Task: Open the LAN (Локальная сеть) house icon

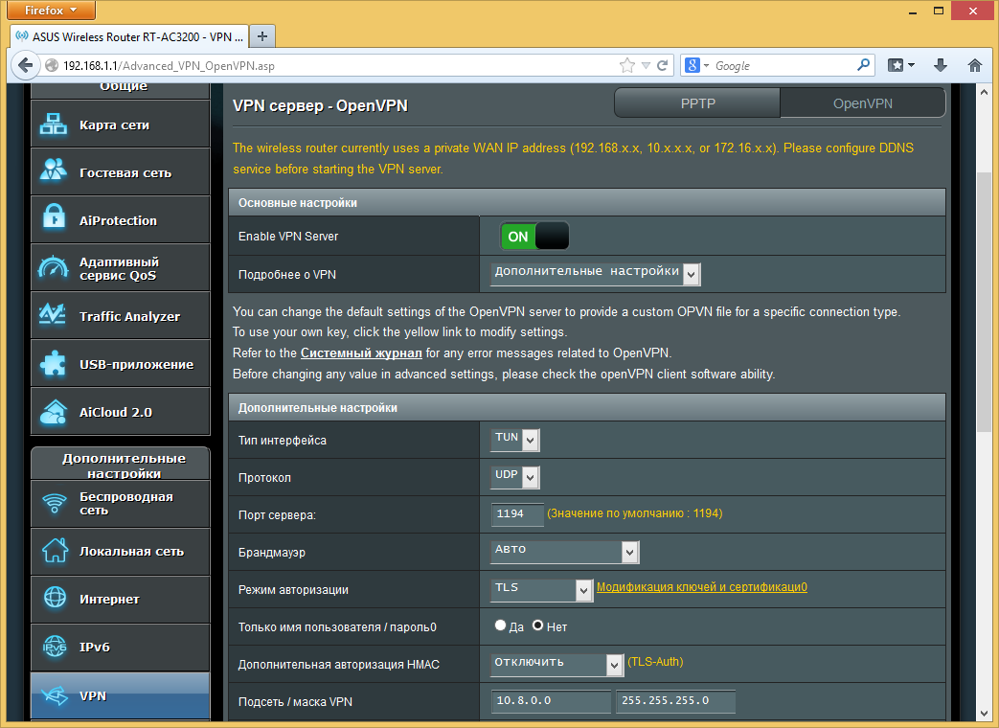Action: [55, 550]
